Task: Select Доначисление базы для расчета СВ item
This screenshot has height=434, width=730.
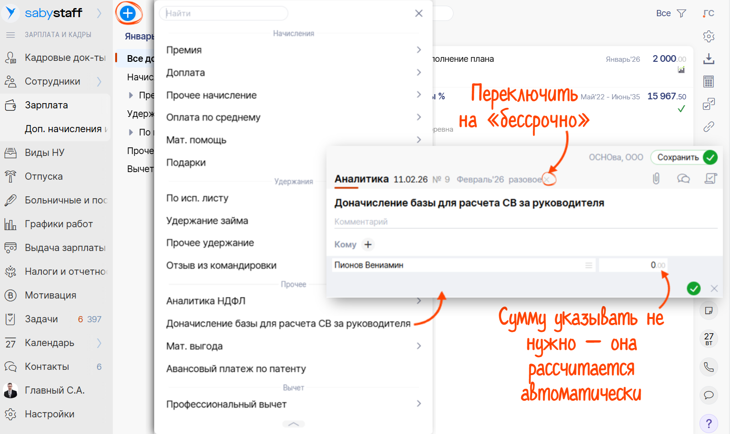Action: click(x=288, y=324)
